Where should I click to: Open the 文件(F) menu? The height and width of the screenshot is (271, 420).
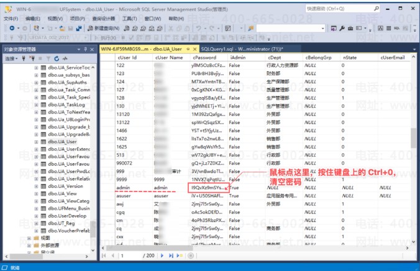[11, 19]
